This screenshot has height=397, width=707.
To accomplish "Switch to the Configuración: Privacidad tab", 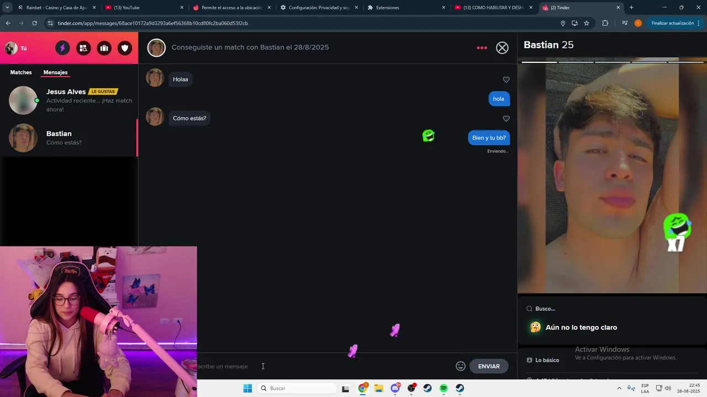I will [319, 8].
